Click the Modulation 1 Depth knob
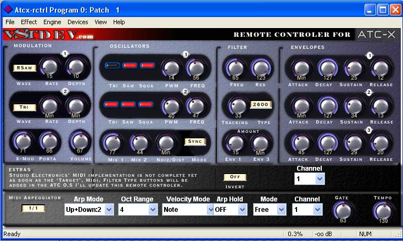 (x=76, y=66)
